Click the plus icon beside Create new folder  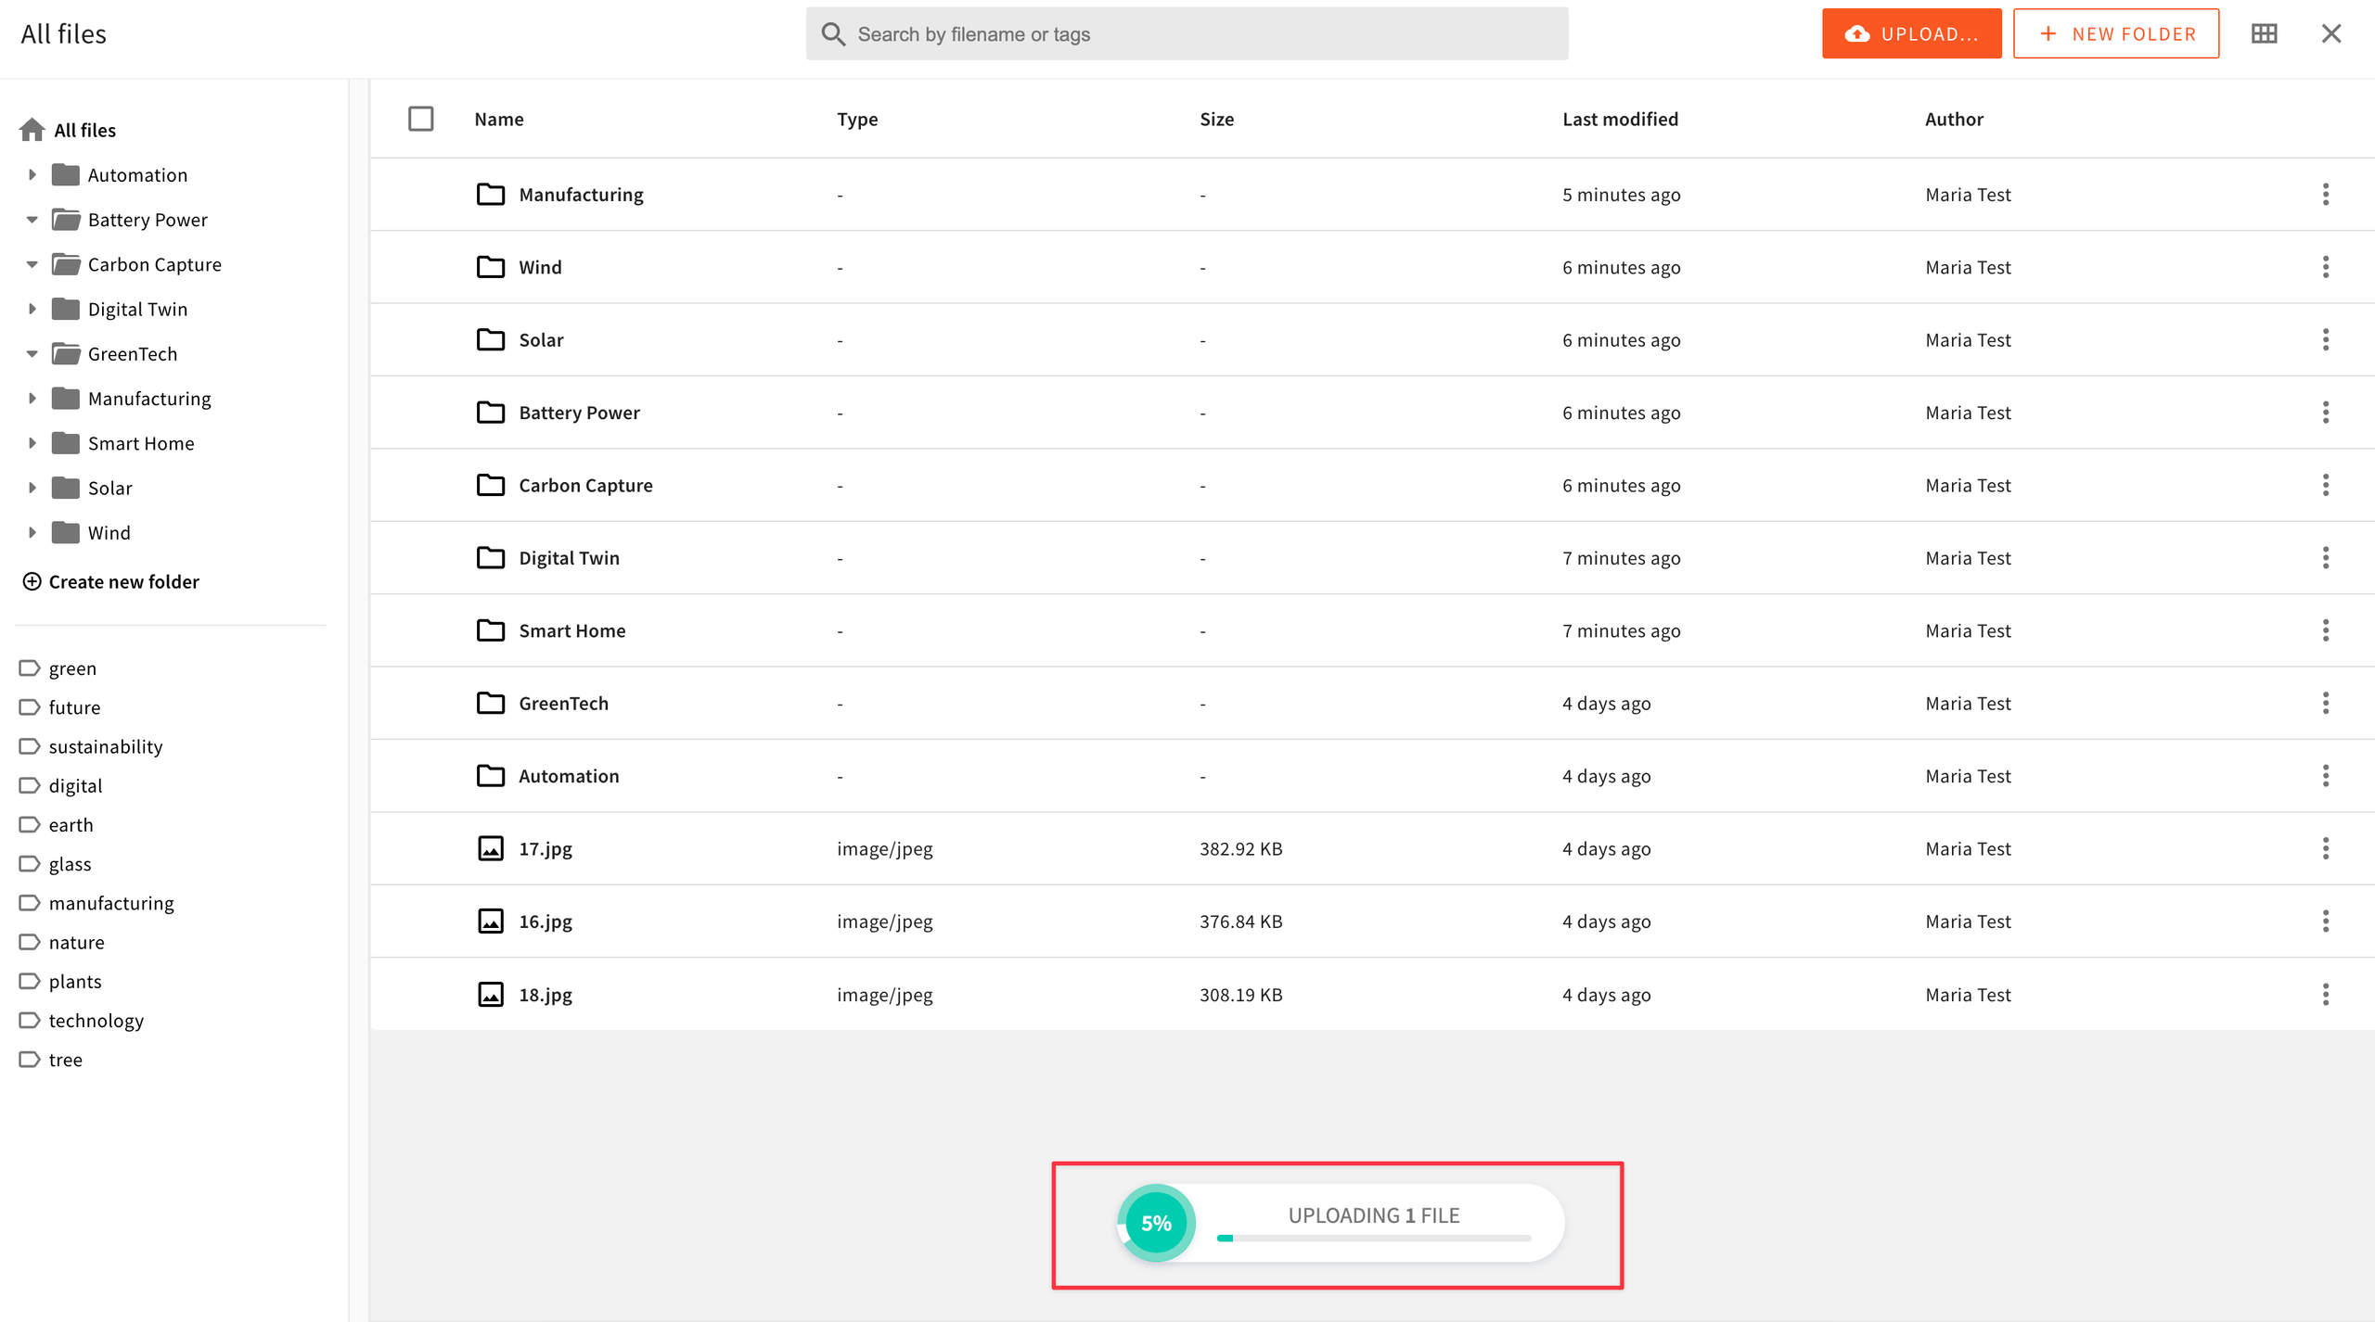[x=32, y=581]
